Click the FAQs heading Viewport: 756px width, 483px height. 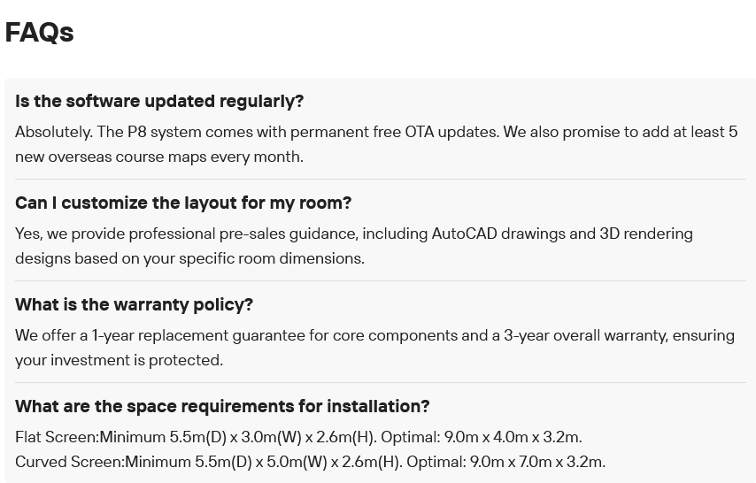coord(39,33)
